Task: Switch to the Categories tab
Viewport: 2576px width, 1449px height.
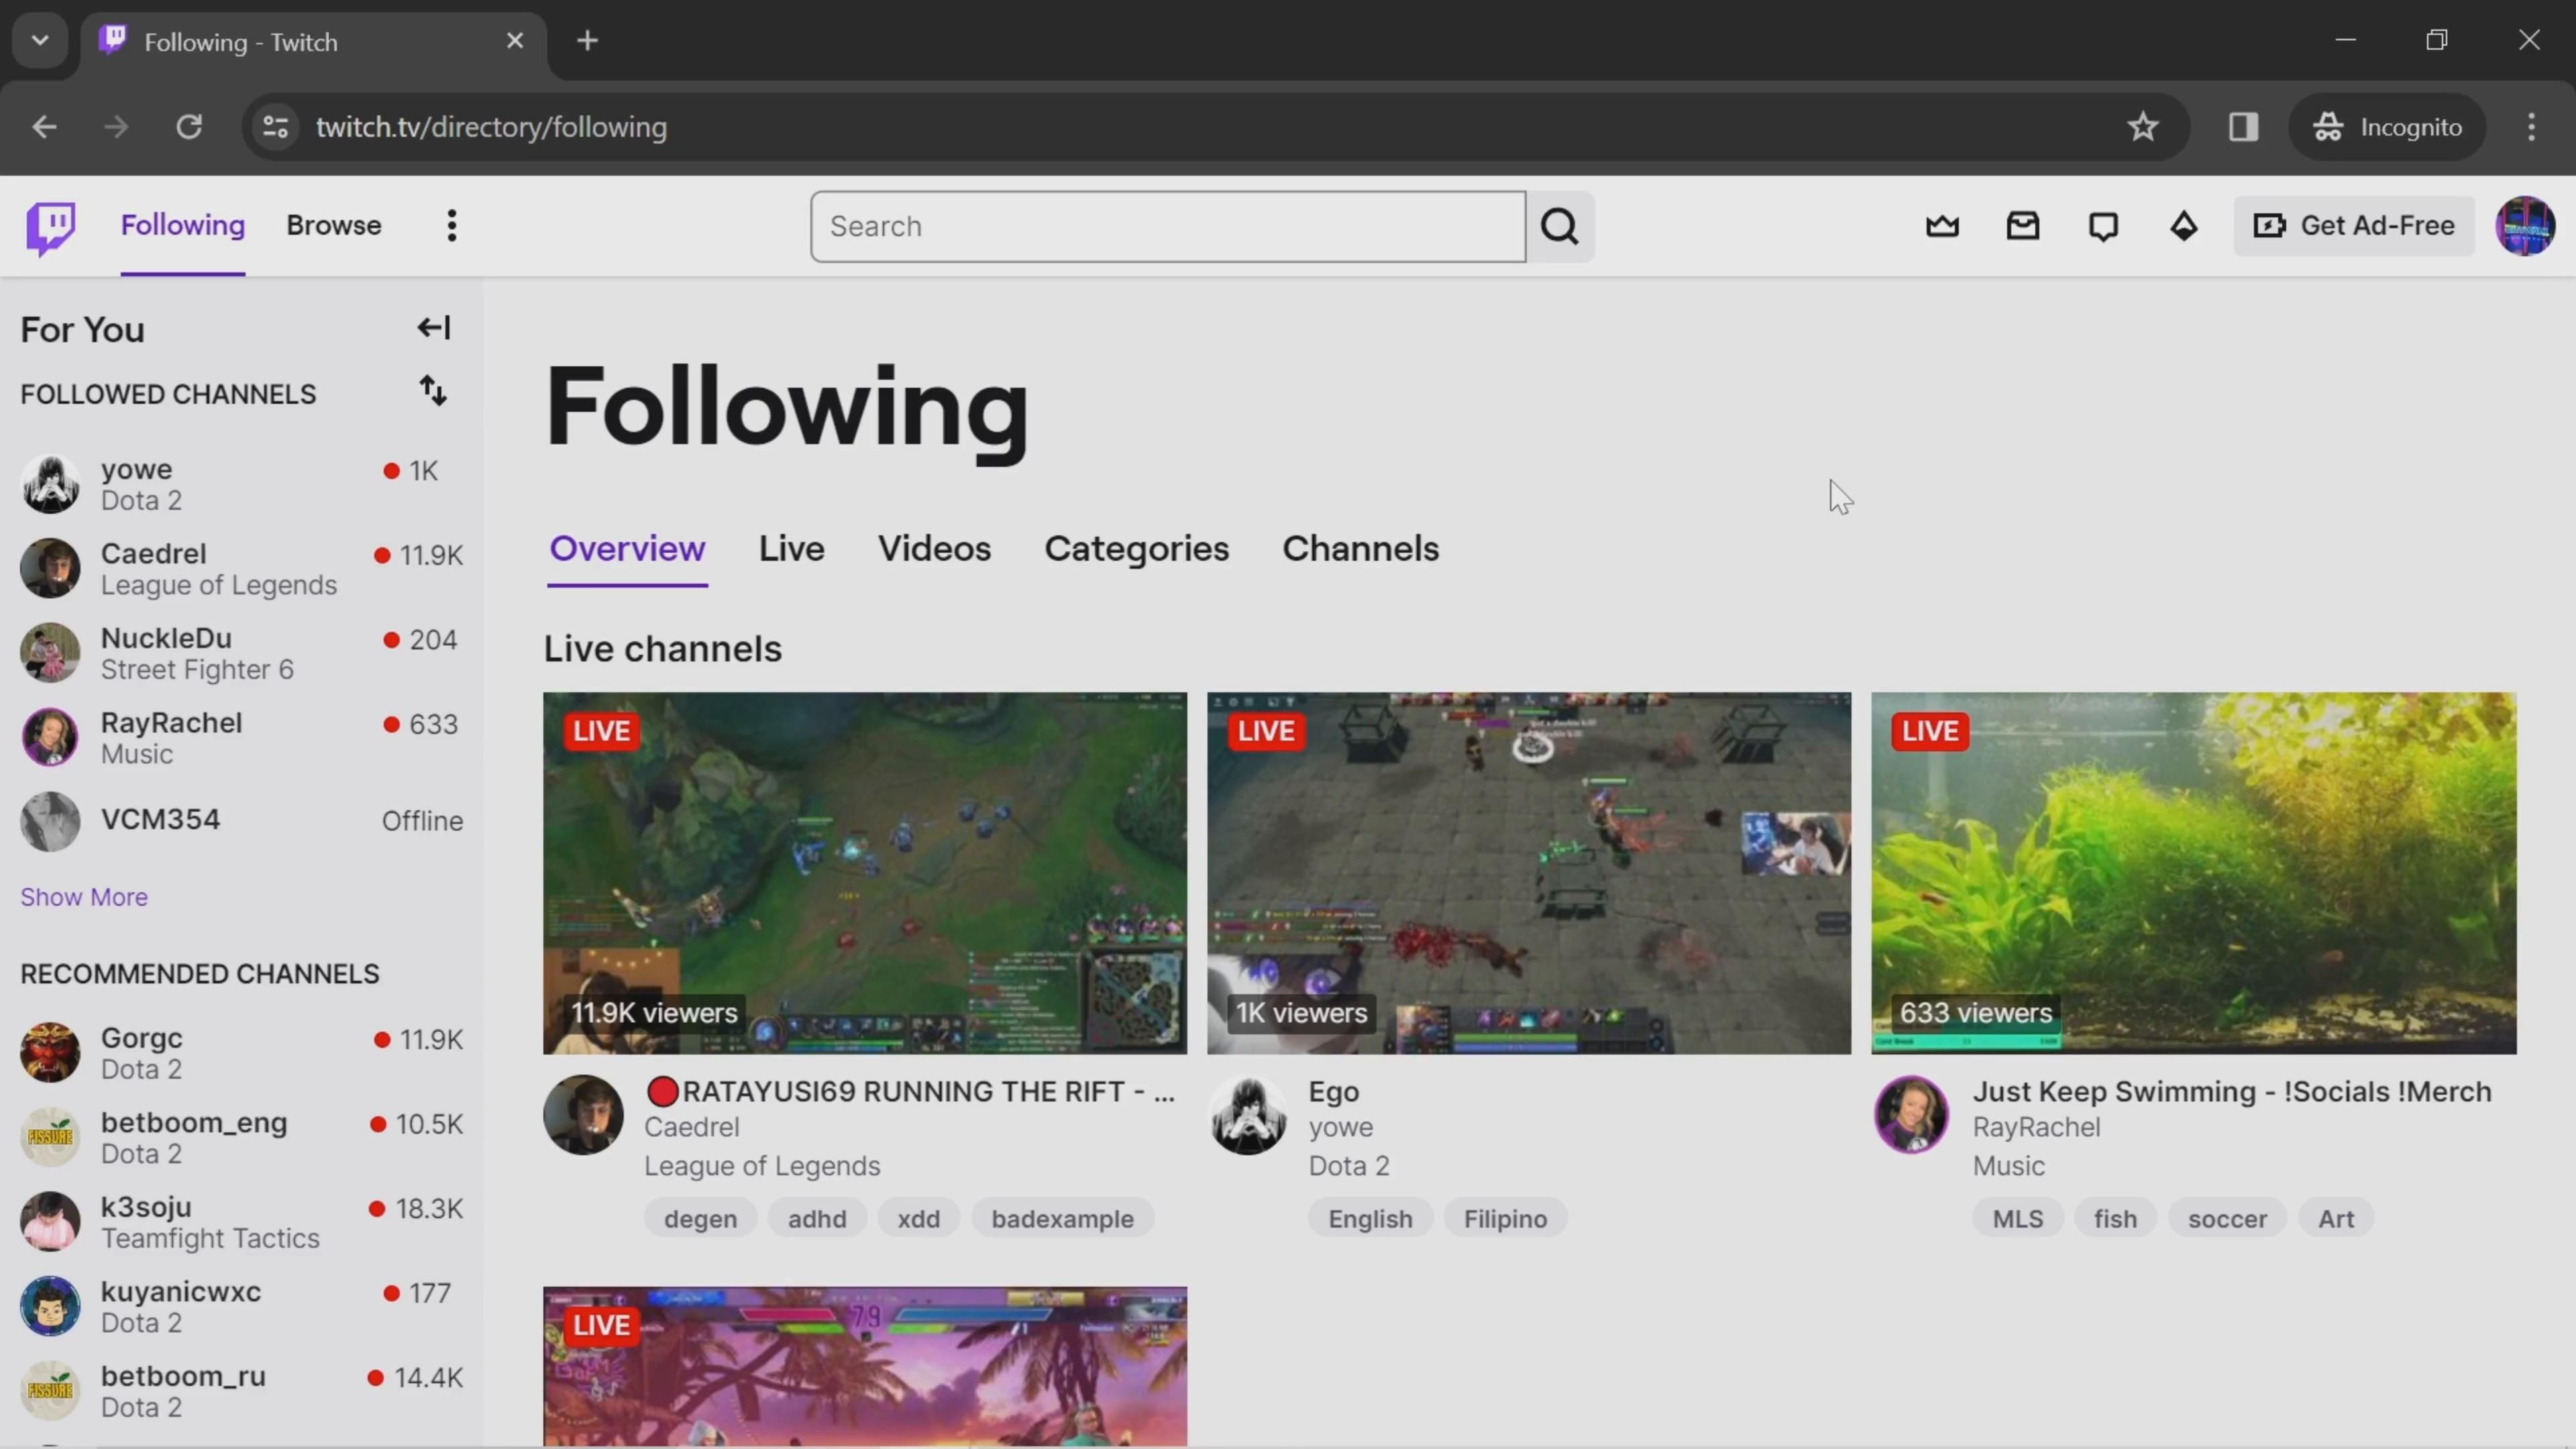Action: pyautogui.click(x=1136, y=549)
